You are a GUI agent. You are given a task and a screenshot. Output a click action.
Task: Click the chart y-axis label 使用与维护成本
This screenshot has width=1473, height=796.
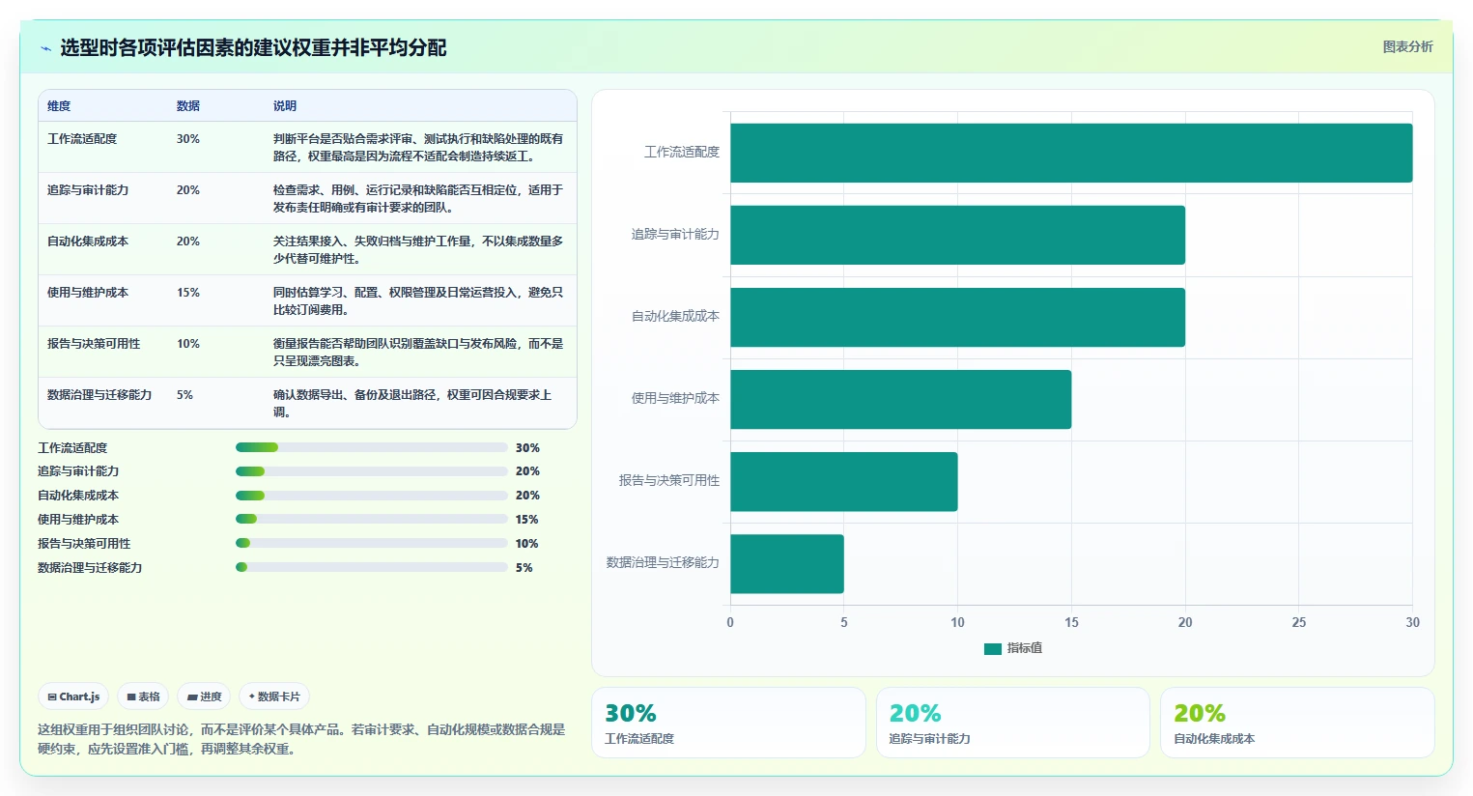pos(675,398)
